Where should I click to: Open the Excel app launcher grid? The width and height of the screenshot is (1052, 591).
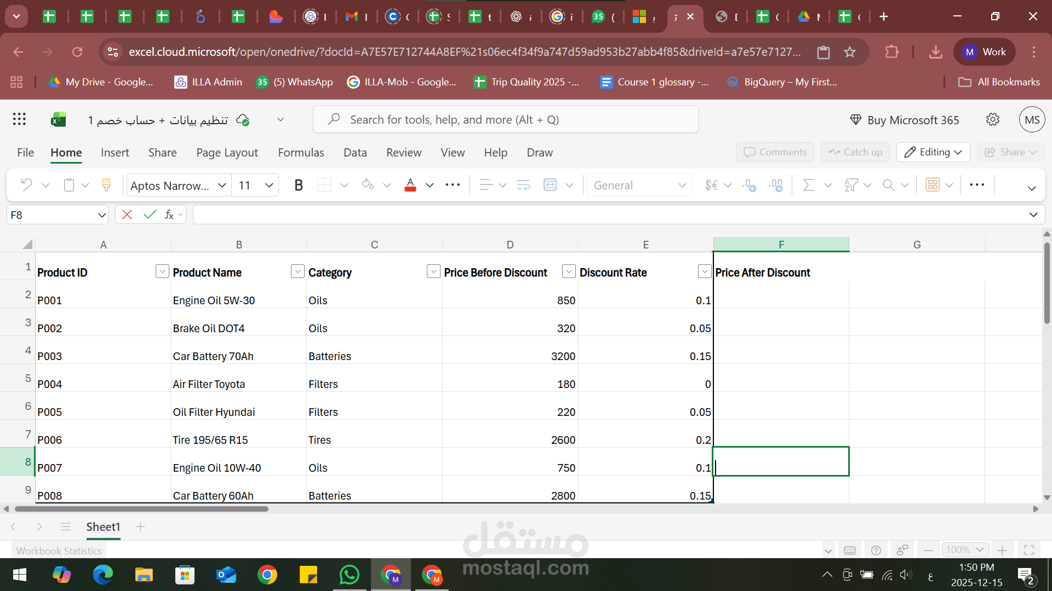pyautogui.click(x=19, y=119)
